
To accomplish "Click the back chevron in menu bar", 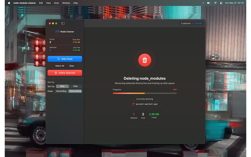I will coord(203,3).
